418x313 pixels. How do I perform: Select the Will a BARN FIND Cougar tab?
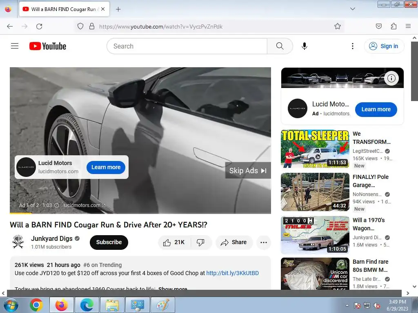[x=64, y=9]
